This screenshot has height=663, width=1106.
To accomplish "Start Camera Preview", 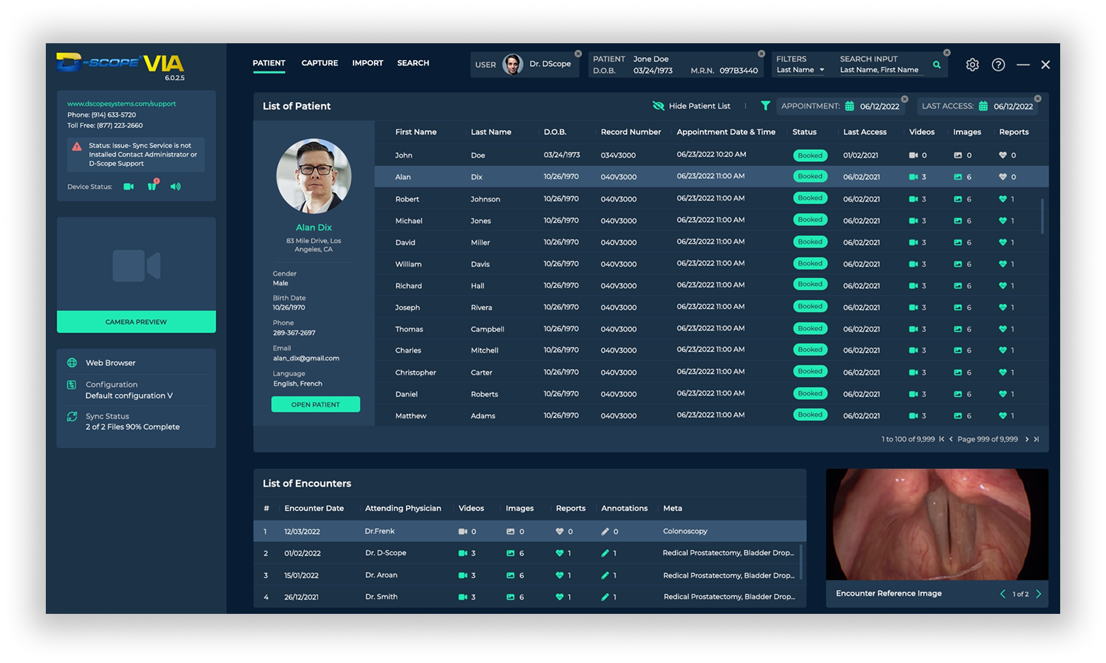I will (x=136, y=322).
